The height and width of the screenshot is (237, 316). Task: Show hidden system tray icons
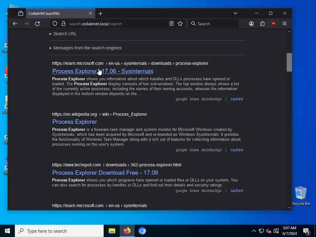tap(254, 231)
